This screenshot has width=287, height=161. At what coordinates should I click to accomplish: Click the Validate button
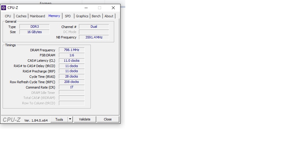click(85, 119)
